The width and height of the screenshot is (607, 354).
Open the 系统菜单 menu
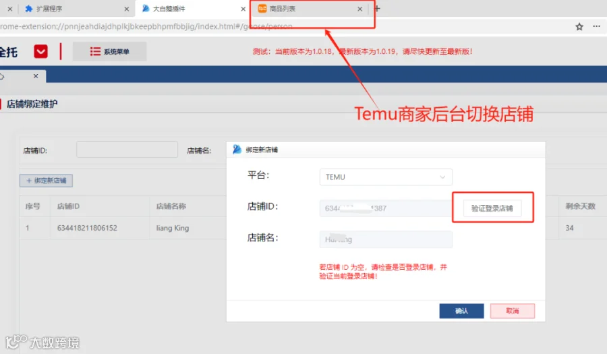[109, 51]
